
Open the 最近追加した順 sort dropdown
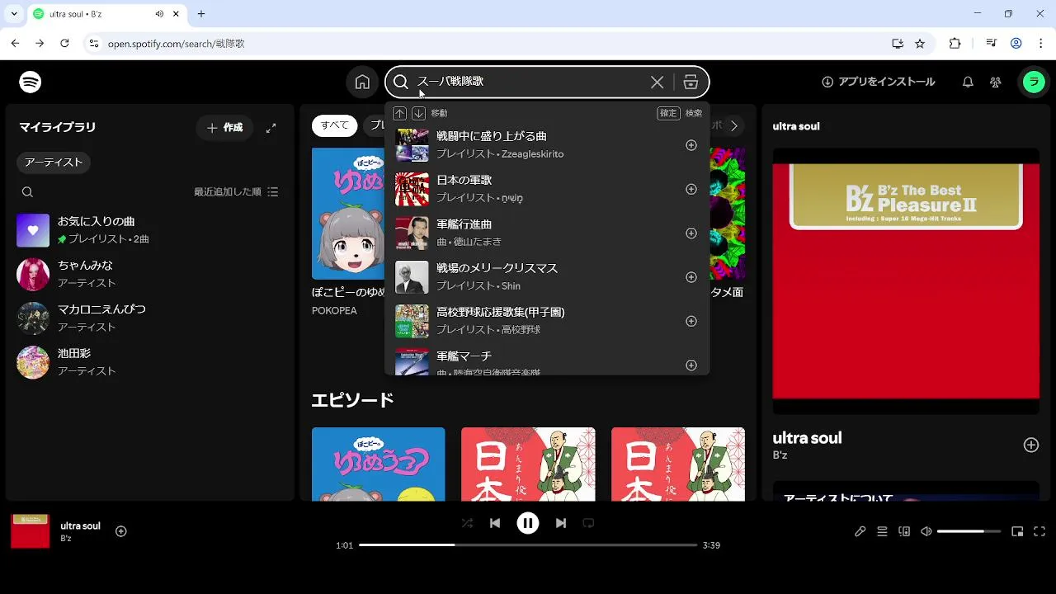tap(236, 191)
